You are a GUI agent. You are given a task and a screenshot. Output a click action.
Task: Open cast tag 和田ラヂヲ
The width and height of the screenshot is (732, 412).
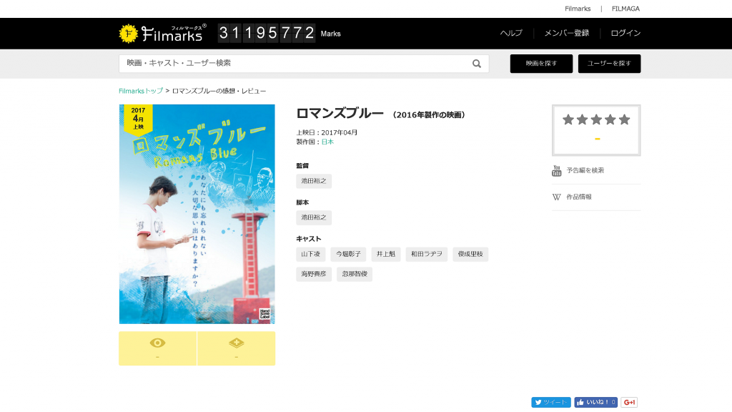point(426,254)
